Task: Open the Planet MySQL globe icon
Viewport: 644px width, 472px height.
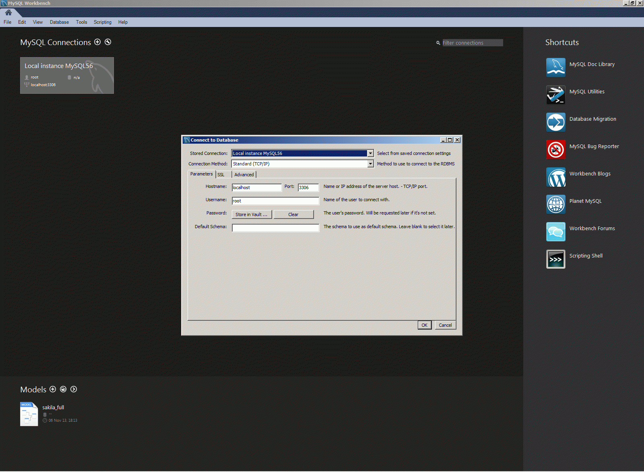Action: pos(556,204)
